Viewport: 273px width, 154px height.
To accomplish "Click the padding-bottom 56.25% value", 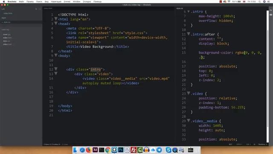I will 238,107.
